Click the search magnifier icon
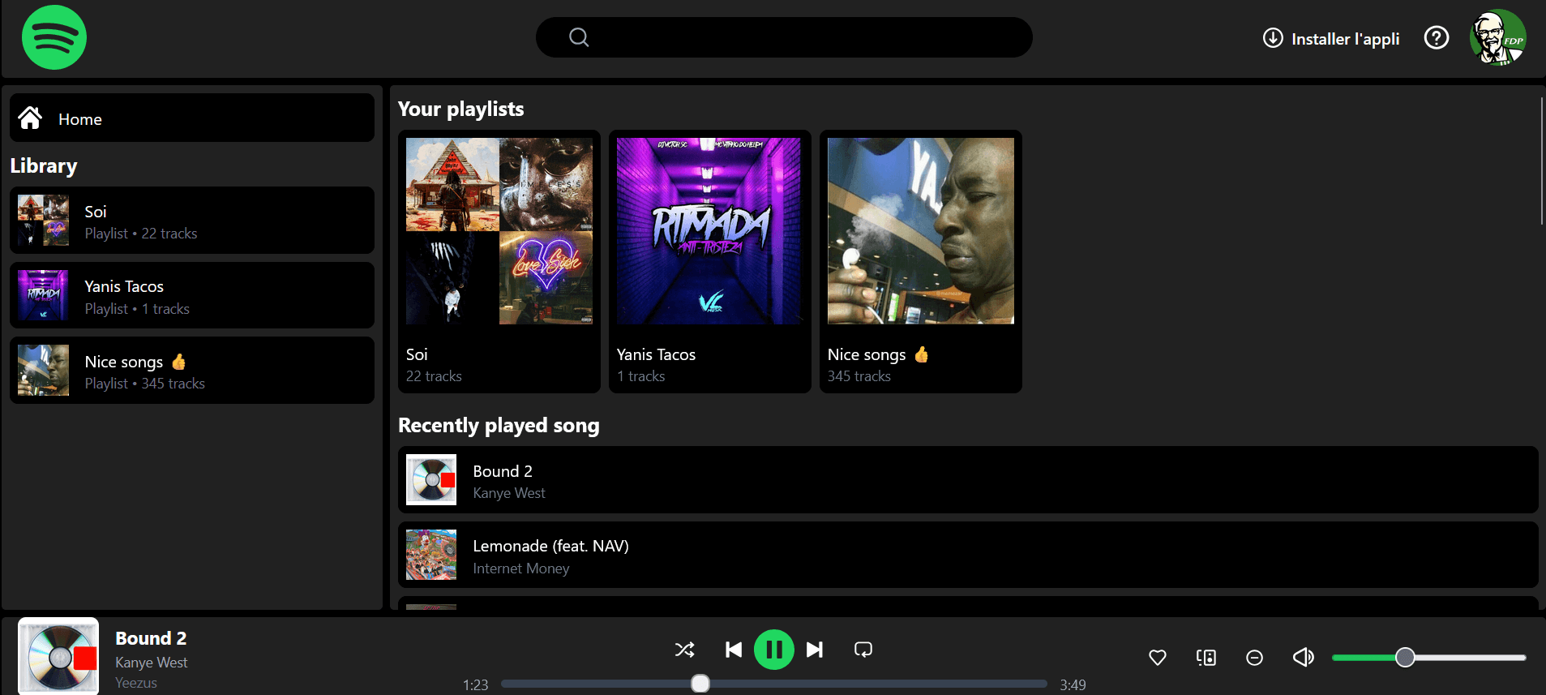The width and height of the screenshot is (1546, 695). point(579,37)
